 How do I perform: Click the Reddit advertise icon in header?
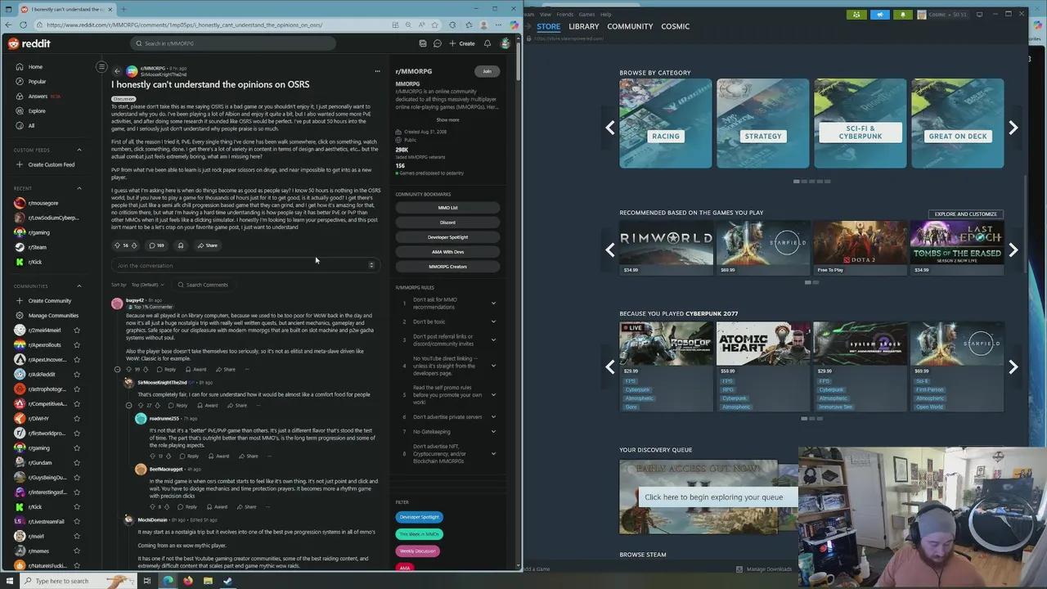click(423, 43)
